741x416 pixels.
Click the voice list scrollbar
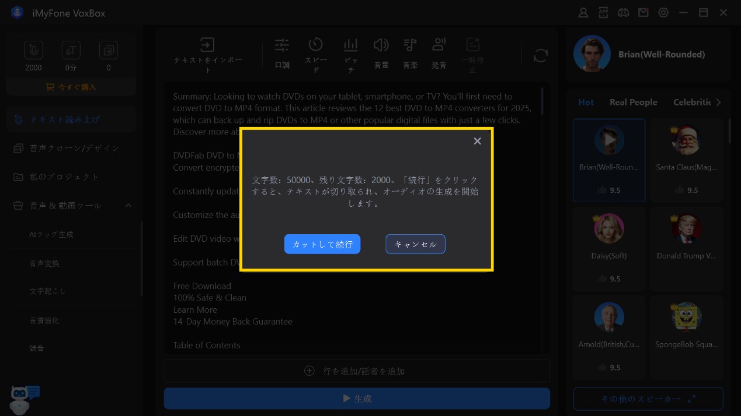pos(729,131)
